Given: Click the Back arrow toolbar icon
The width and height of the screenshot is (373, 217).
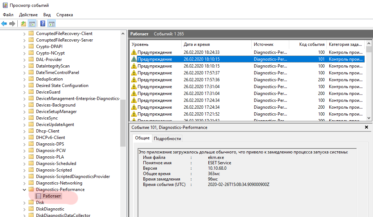Looking at the screenshot, I should click(4, 23).
